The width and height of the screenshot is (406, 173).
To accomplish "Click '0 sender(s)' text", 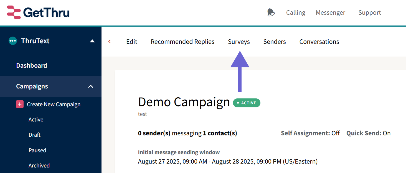I will (x=154, y=133).
